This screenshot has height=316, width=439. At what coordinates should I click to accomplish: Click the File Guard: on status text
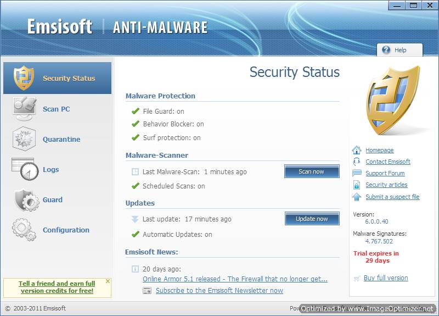(x=164, y=112)
